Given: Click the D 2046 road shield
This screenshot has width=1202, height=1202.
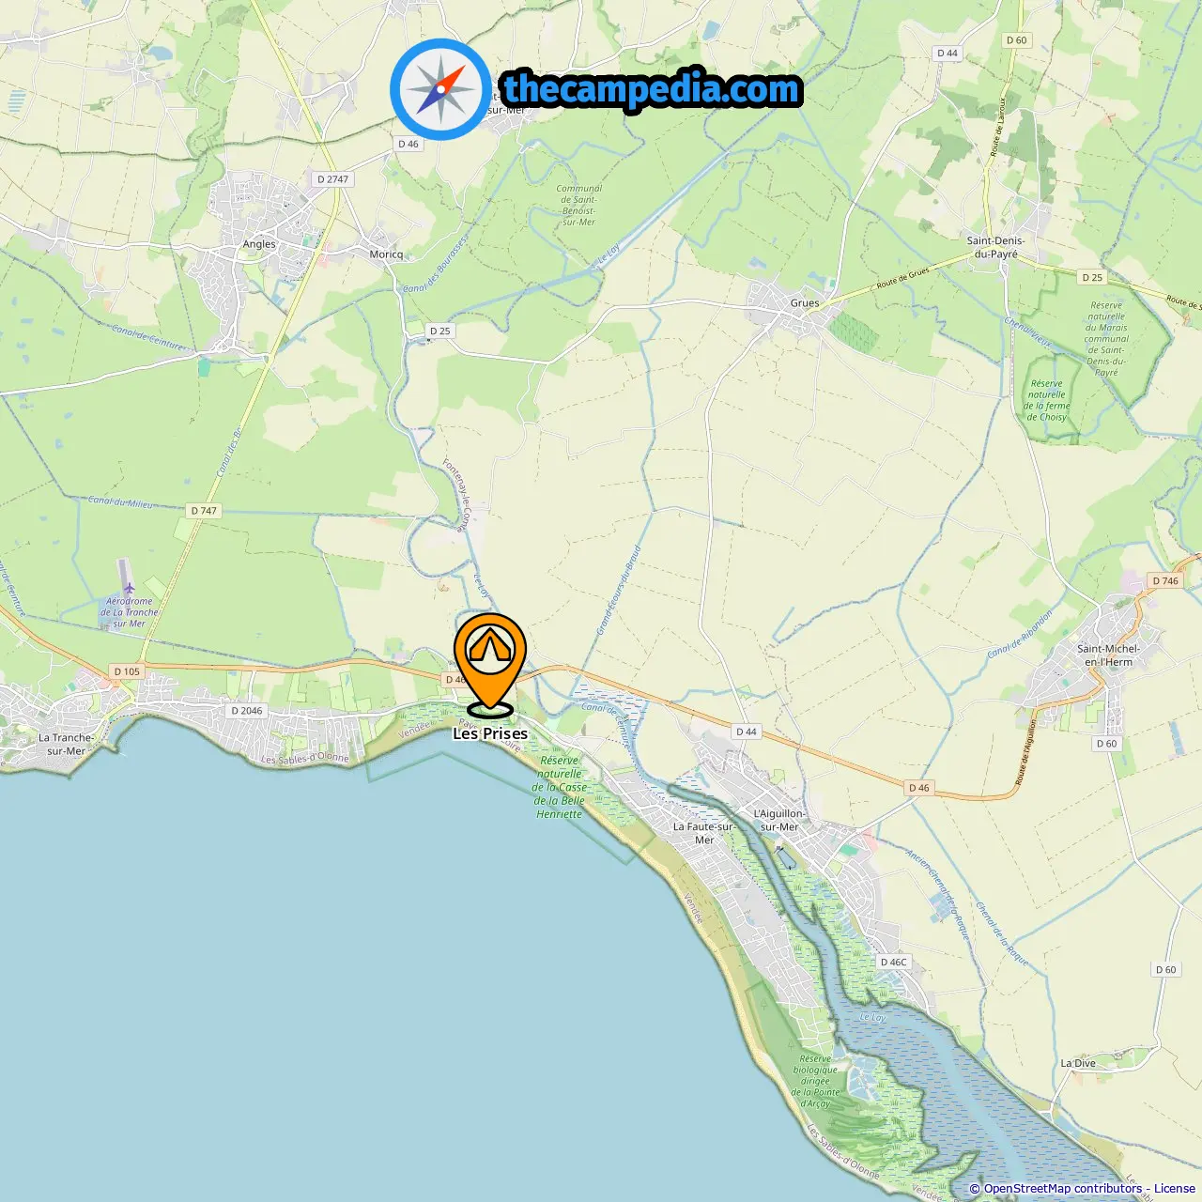Looking at the screenshot, I should pyautogui.click(x=247, y=710).
